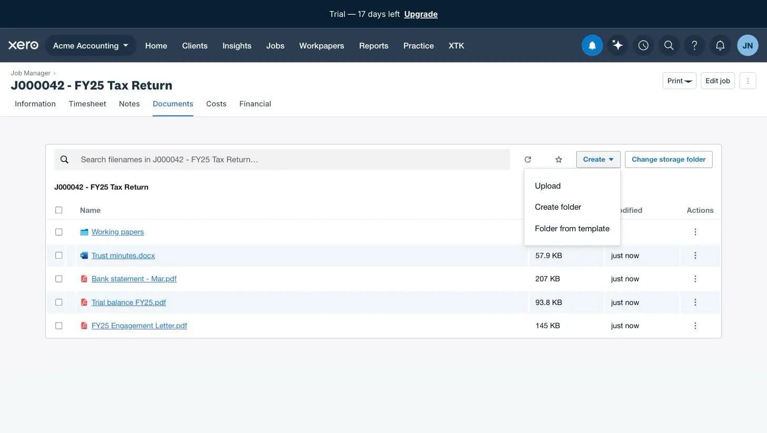The width and height of the screenshot is (767, 433).
Task: Click the PDF icon beside FY25 Engagement Letter.pdf
Action: [84, 326]
